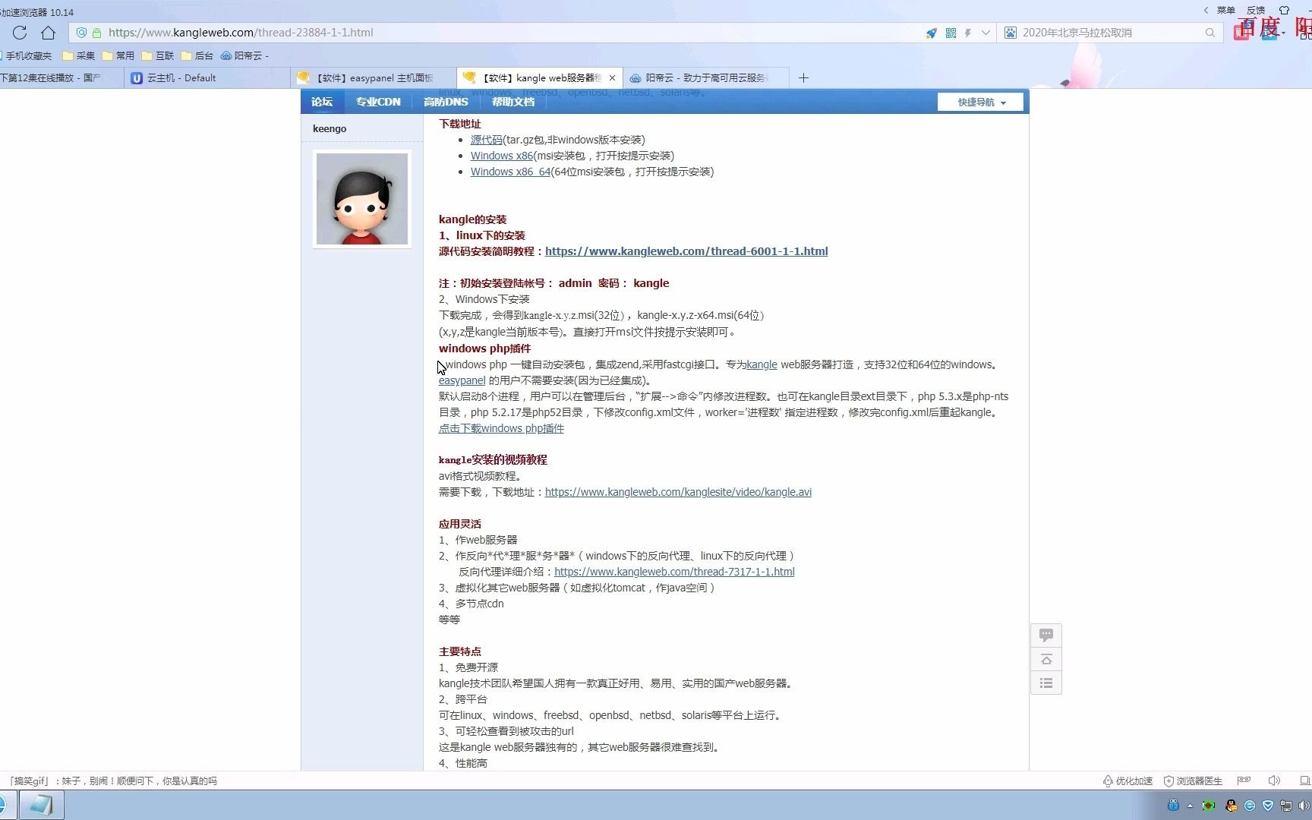Click the keengo username
Screen dimensions: 1312x820
pyautogui.click(x=330, y=128)
